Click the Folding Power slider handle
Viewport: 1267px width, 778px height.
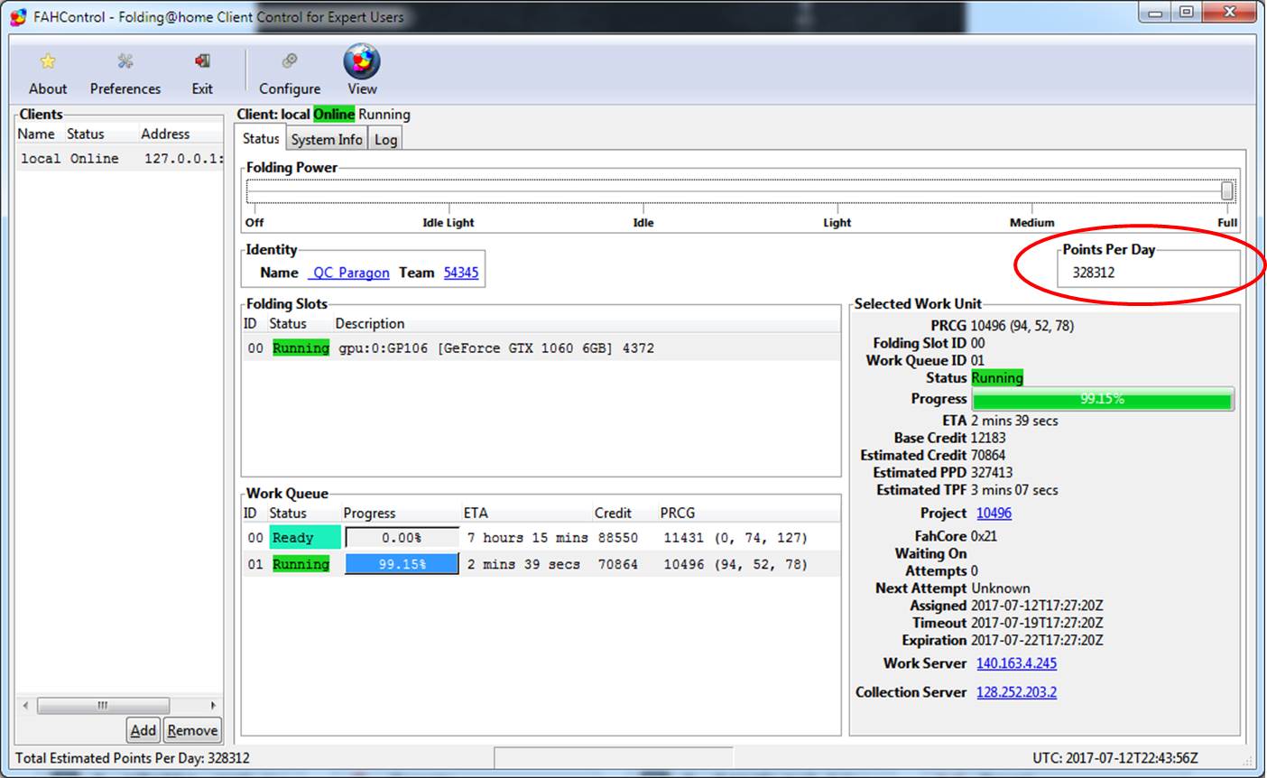coord(1226,190)
